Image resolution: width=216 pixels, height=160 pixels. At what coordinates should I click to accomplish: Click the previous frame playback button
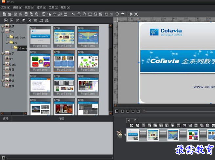[133, 111]
